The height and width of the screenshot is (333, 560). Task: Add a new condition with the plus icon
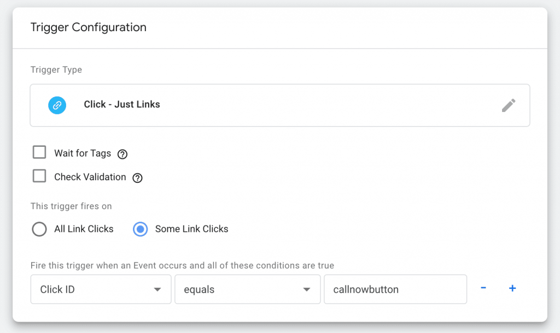pyautogui.click(x=512, y=288)
